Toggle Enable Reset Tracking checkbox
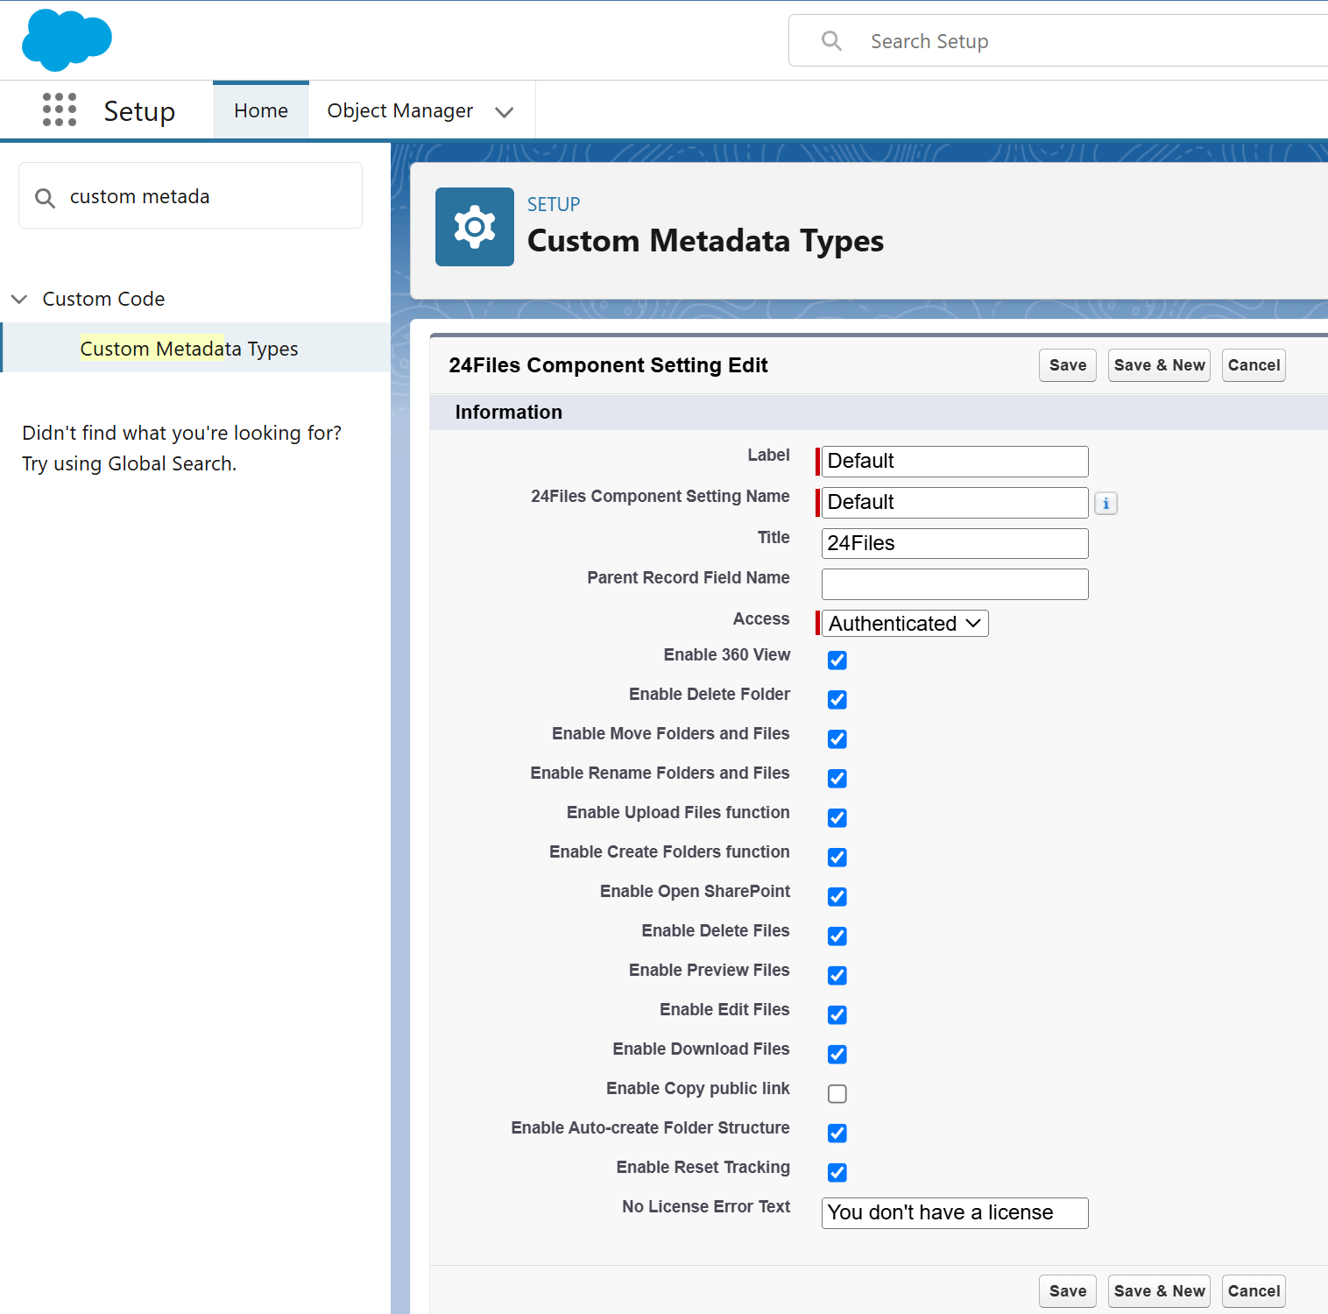 point(837,1173)
